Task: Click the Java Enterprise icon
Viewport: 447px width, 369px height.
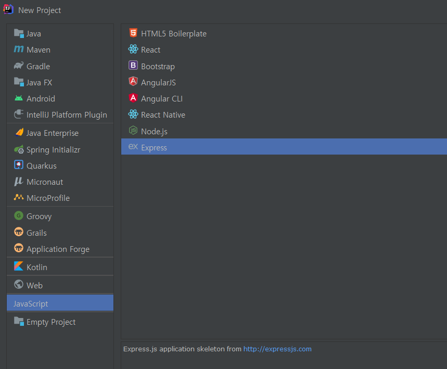Action: point(19,132)
